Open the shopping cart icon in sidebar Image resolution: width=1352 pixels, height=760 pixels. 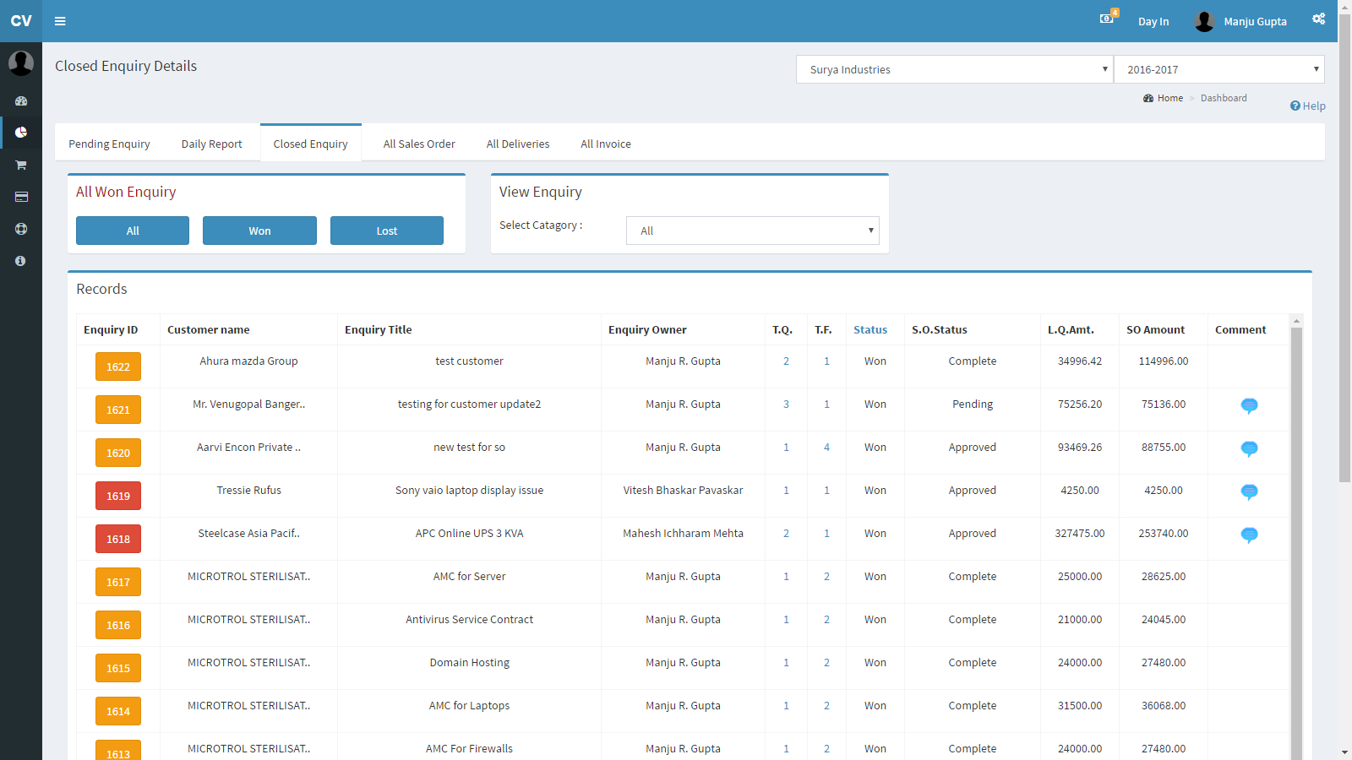click(x=21, y=165)
